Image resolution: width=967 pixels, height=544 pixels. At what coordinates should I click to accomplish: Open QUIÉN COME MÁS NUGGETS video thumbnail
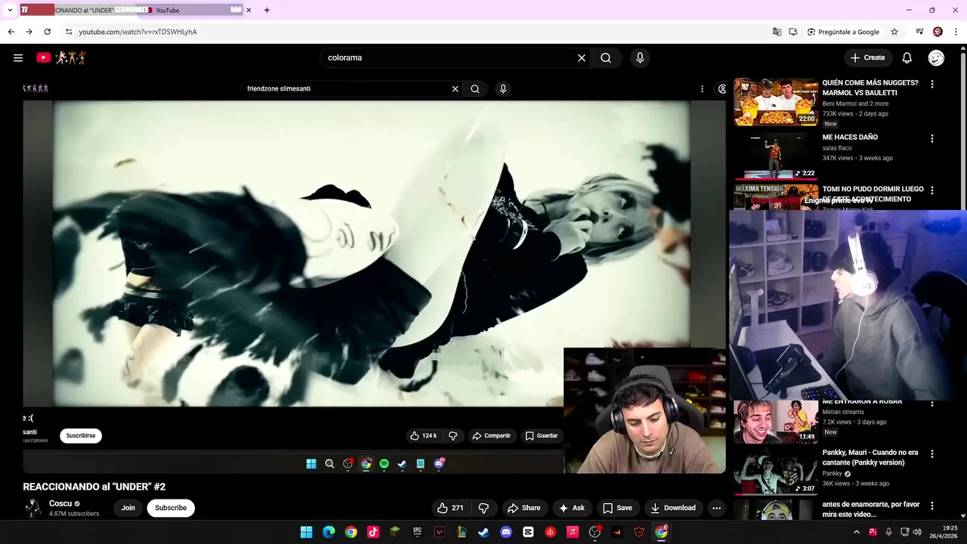point(776,101)
